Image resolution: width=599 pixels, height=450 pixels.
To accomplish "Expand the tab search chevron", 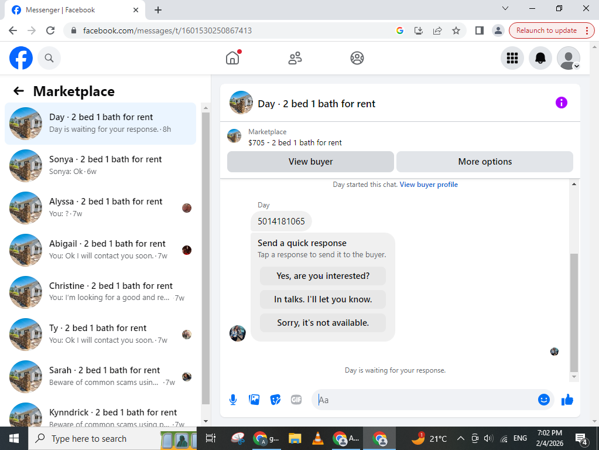I will [x=505, y=8].
